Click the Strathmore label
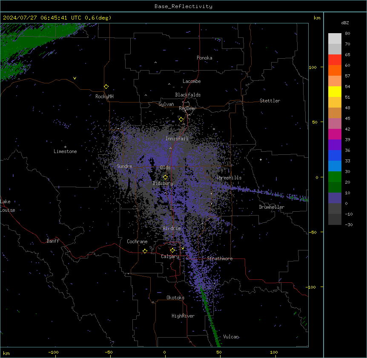This screenshot has height=358, width=367. [x=220, y=259]
